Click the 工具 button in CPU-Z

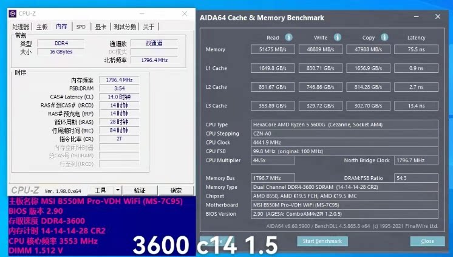pos(101,191)
